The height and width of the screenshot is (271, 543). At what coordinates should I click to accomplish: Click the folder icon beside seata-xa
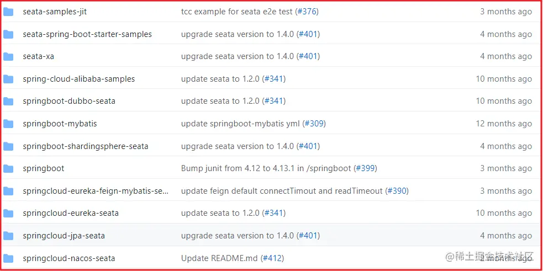8,56
